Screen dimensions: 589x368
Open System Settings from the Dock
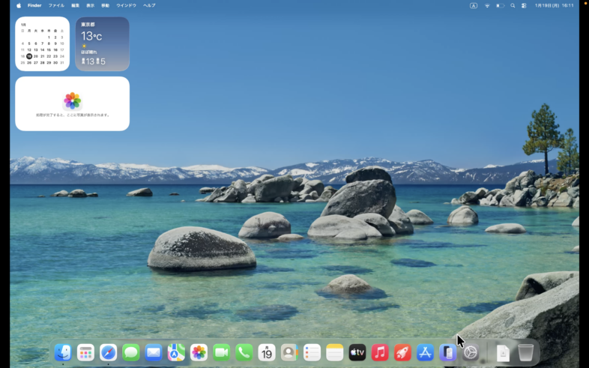470,352
